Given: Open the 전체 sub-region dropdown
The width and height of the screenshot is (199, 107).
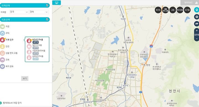Looking at the screenshot, I should click(x=39, y=12).
